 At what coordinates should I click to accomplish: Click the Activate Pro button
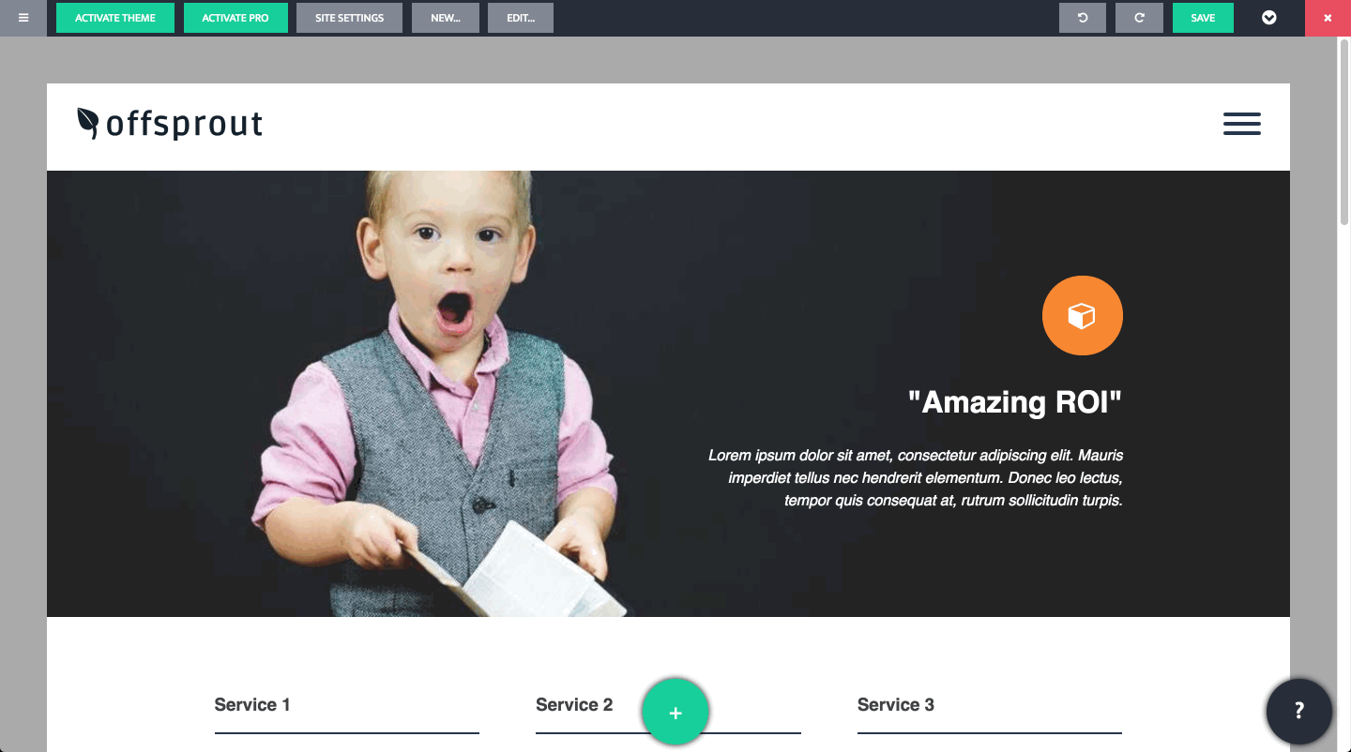[235, 18]
